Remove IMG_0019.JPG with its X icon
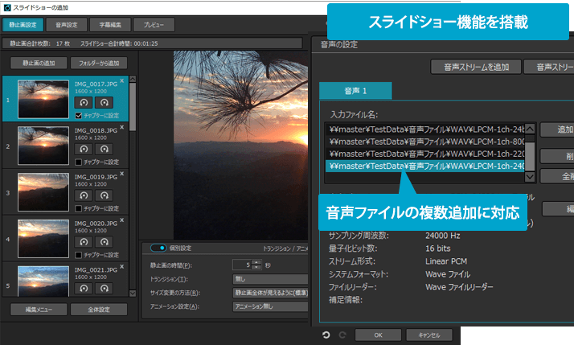 122,174
